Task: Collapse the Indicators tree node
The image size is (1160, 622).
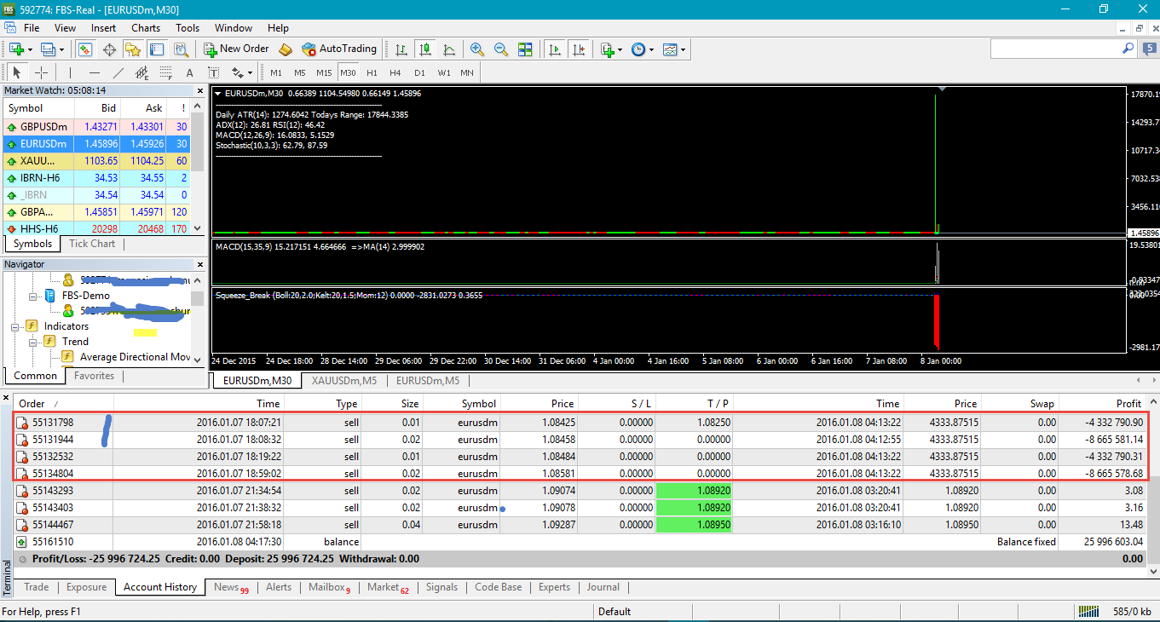Action: (15, 326)
